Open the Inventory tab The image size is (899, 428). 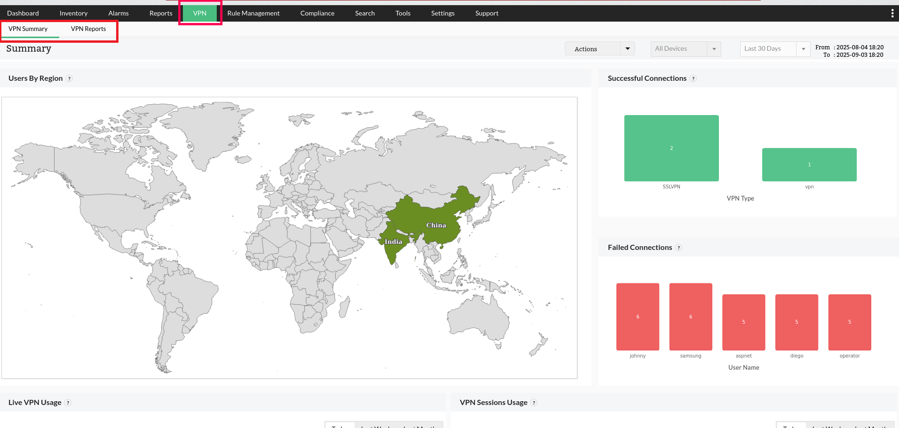[73, 13]
